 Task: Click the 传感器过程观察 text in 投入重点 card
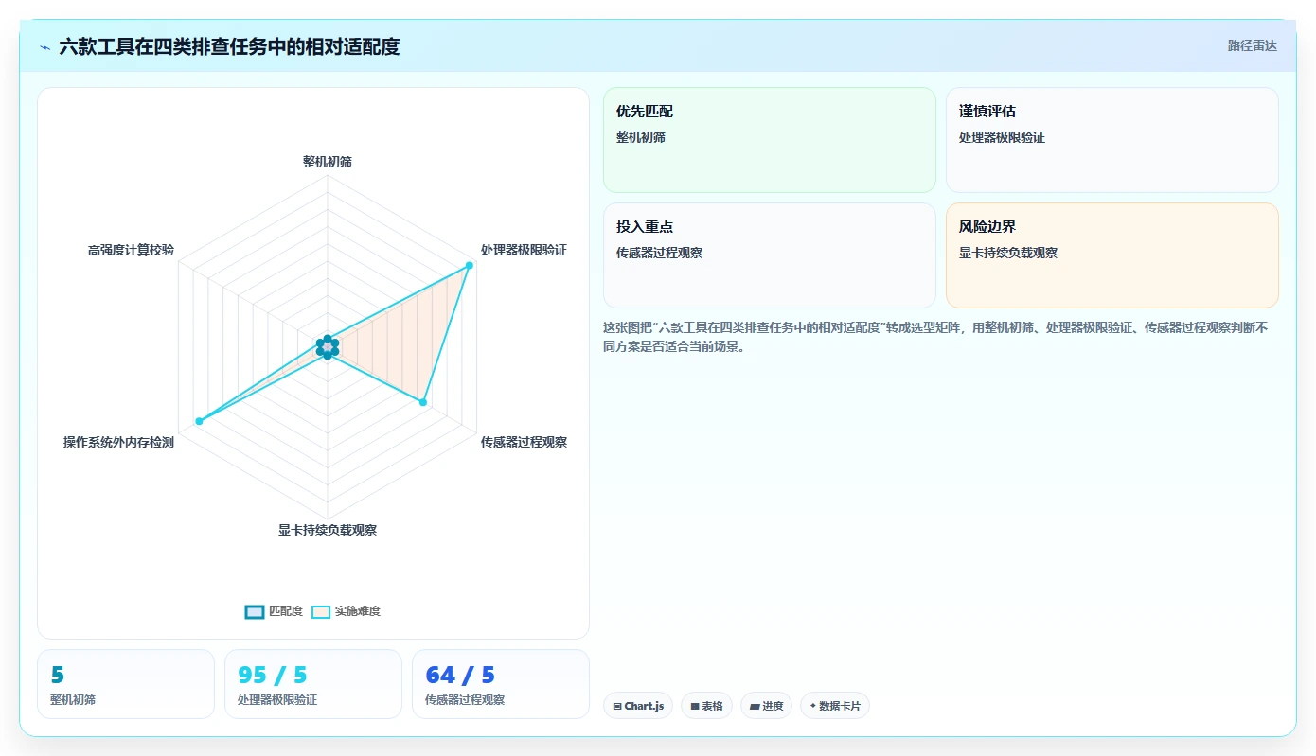coord(659,253)
